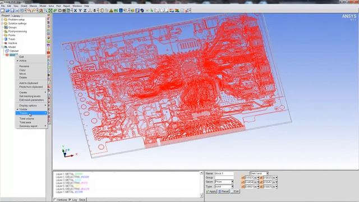Image resolution: width=359 pixels, height=202 pixels.
Task: Open the Display options submenu
Action: pyautogui.click(x=31, y=105)
